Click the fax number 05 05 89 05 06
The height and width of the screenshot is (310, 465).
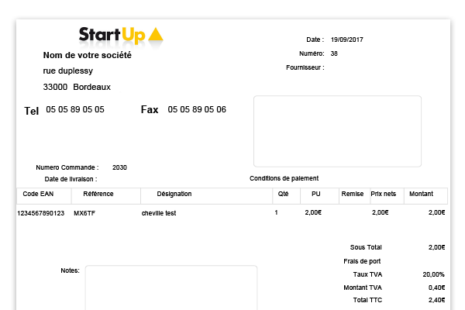click(197, 110)
